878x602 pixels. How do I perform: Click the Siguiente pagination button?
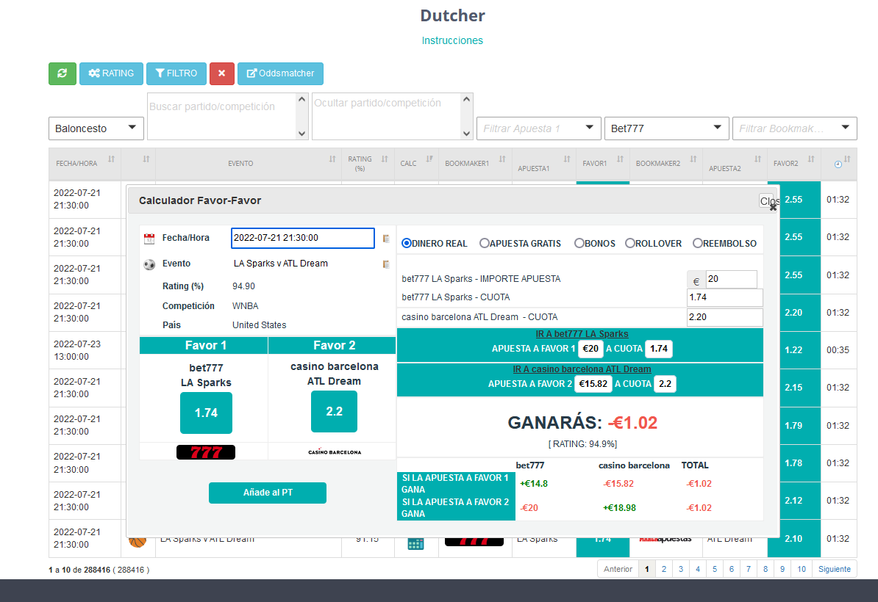tap(835, 569)
